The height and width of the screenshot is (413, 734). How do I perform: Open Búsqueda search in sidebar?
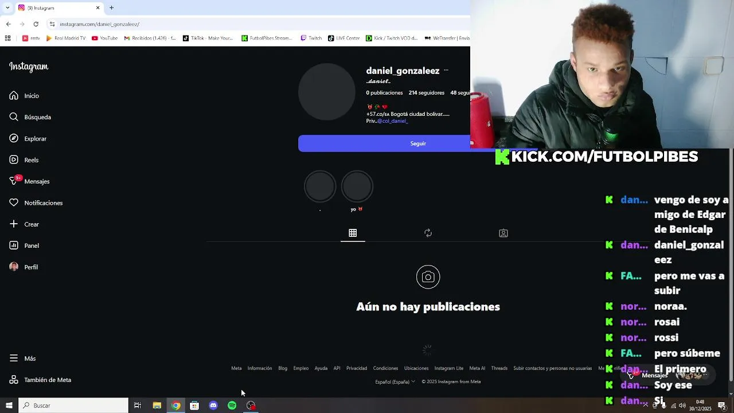point(30,117)
